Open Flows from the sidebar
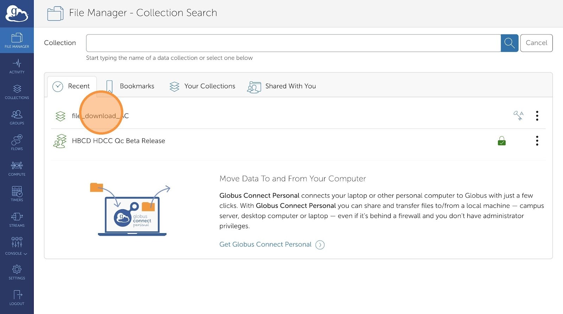Image resolution: width=563 pixels, height=314 pixels. coord(17,143)
